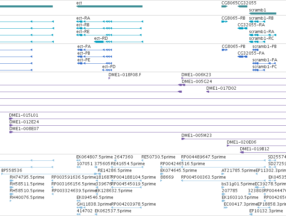Screen dimensions: 286x216
Task: Select the CG8065 gene arrow
Action: tap(224, 6)
